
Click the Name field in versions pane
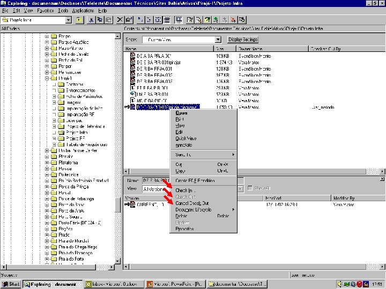coord(156,181)
